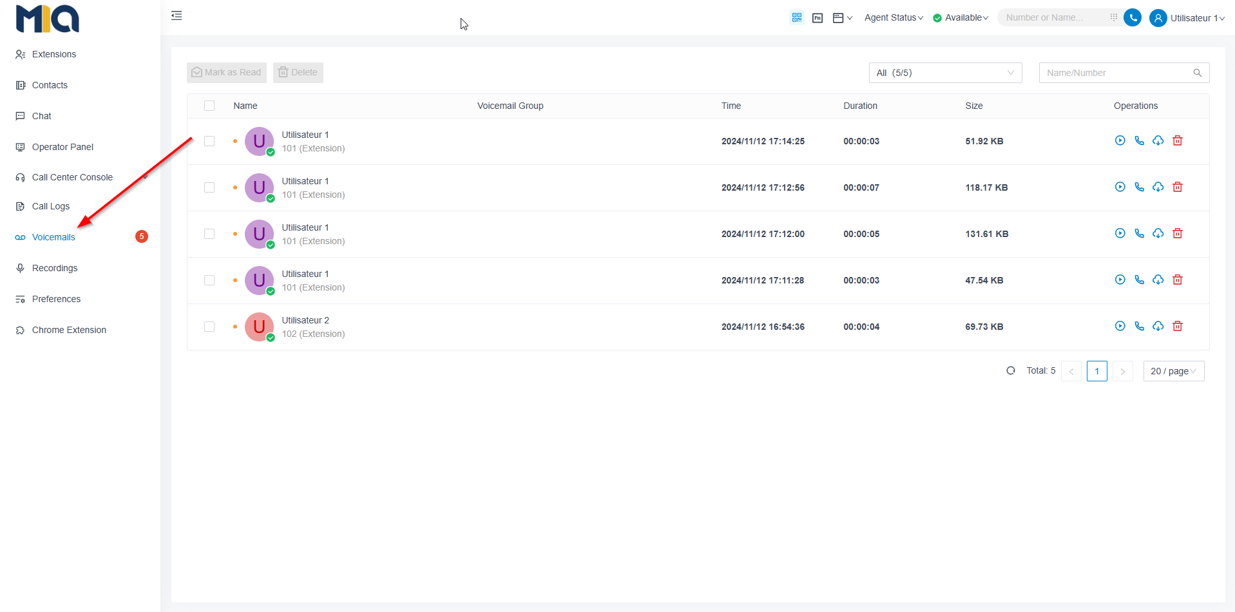Download the Utilisateur 2 voicemail
This screenshot has height=612, width=1235.
coord(1158,326)
